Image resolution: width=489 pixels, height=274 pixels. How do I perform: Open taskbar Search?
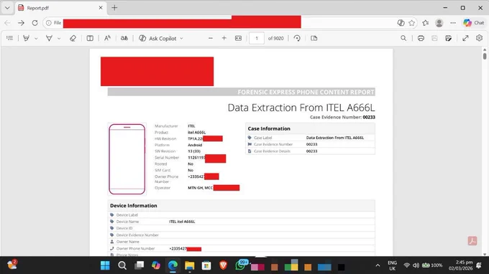point(122,265)
